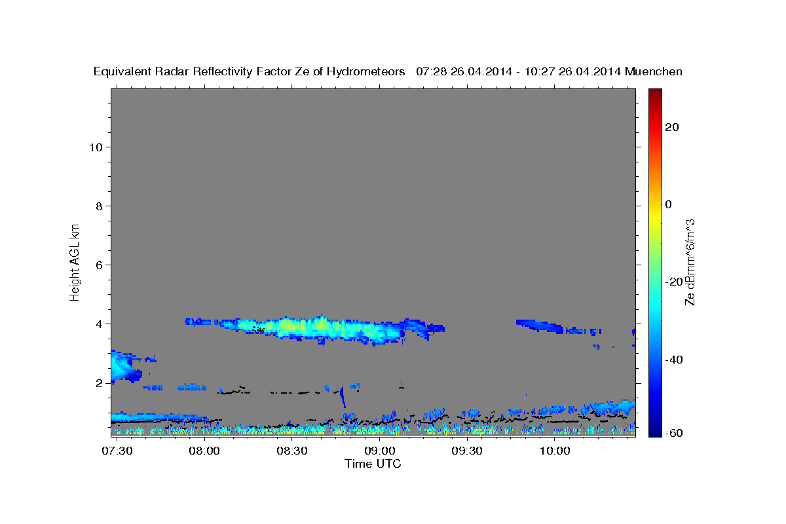This screenshot has width=786, height=524.
Task: Click the '08:30' time tick label
Action: (x=292, y=451)
